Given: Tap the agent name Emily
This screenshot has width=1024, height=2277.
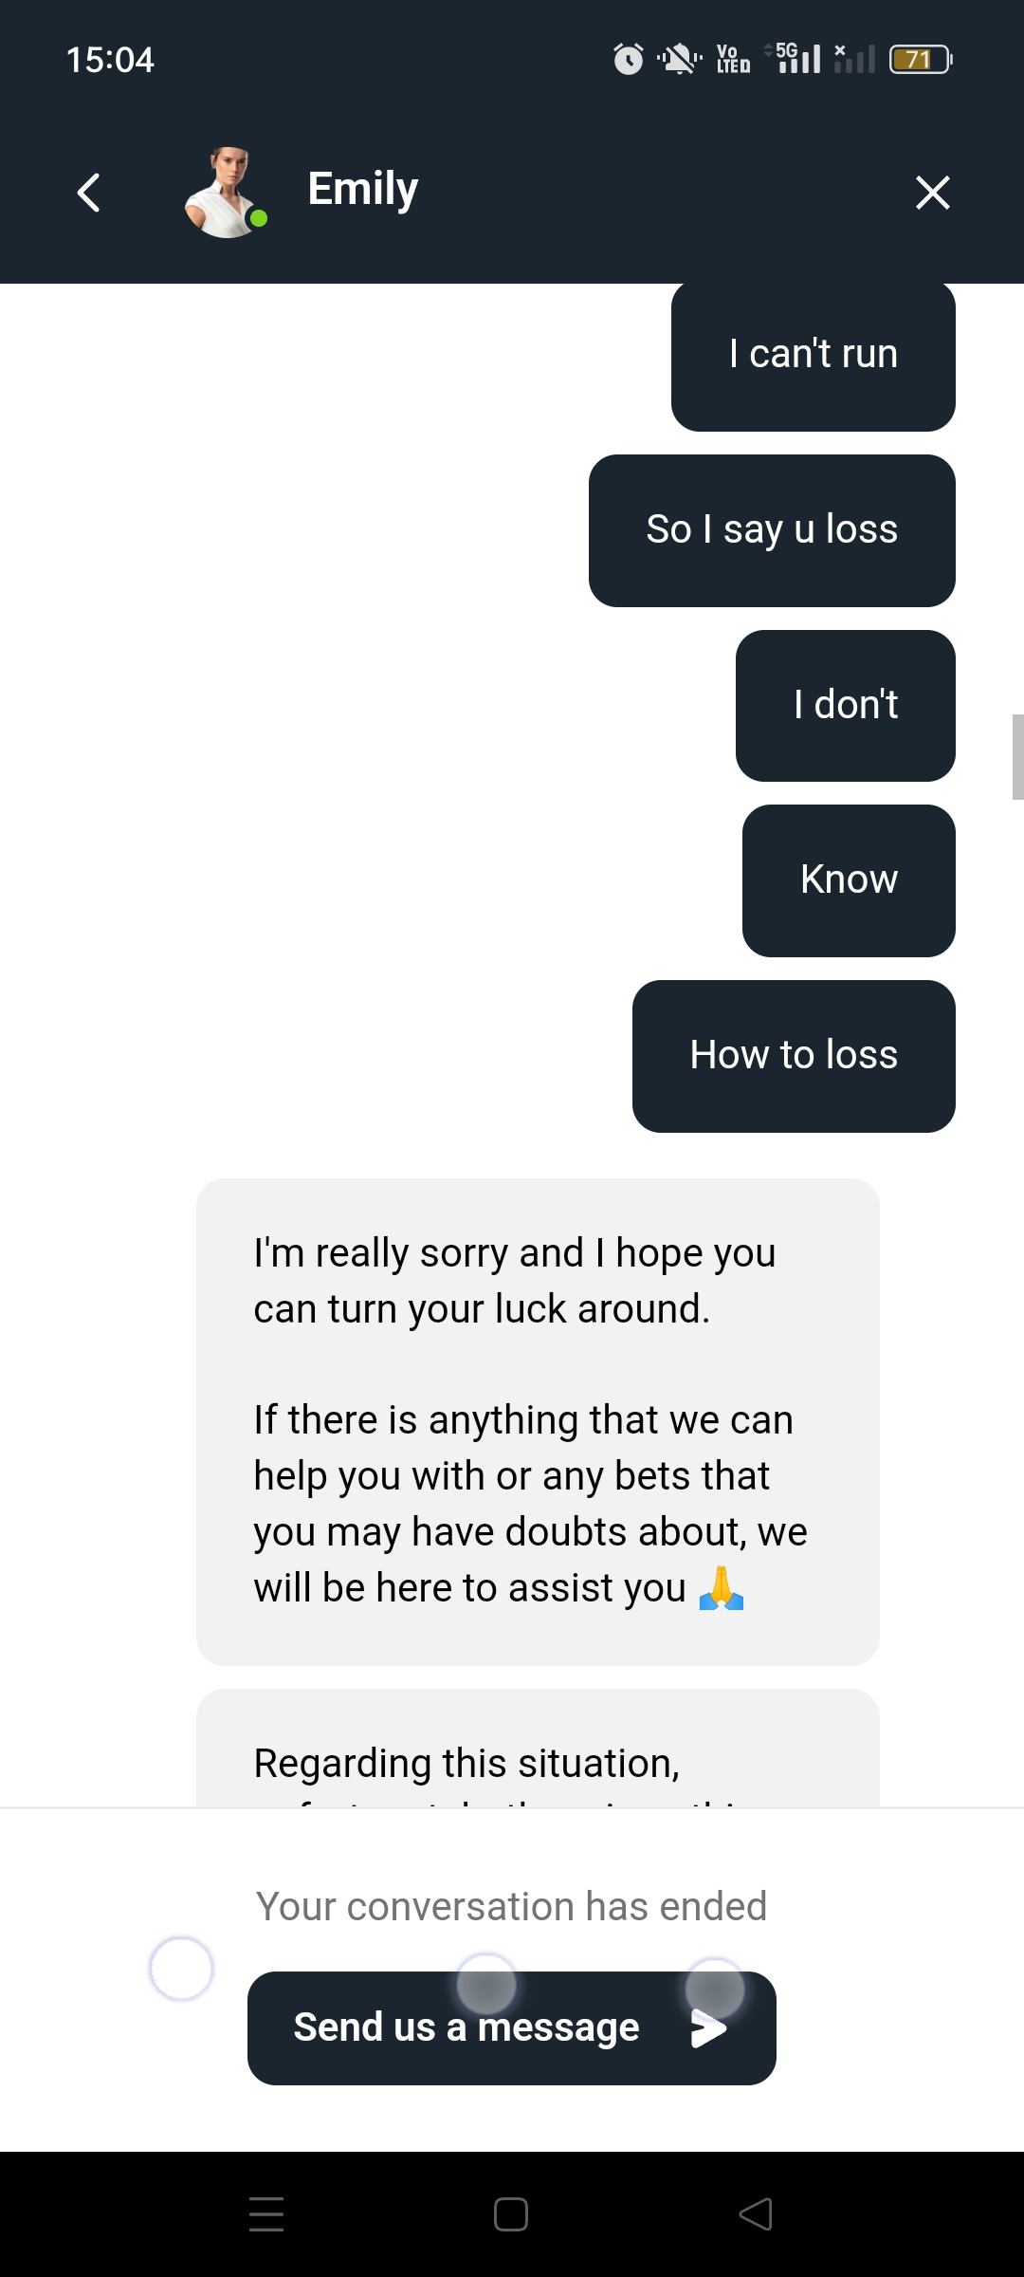Looking at the screenshot, I should pos(362,189).
